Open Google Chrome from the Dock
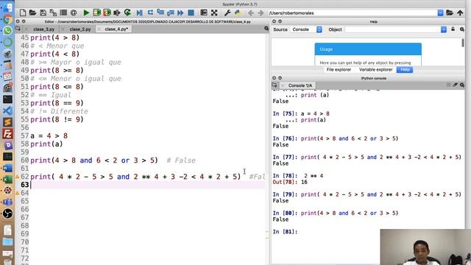This screenshot has height=265, width=471. pos(7,20)
